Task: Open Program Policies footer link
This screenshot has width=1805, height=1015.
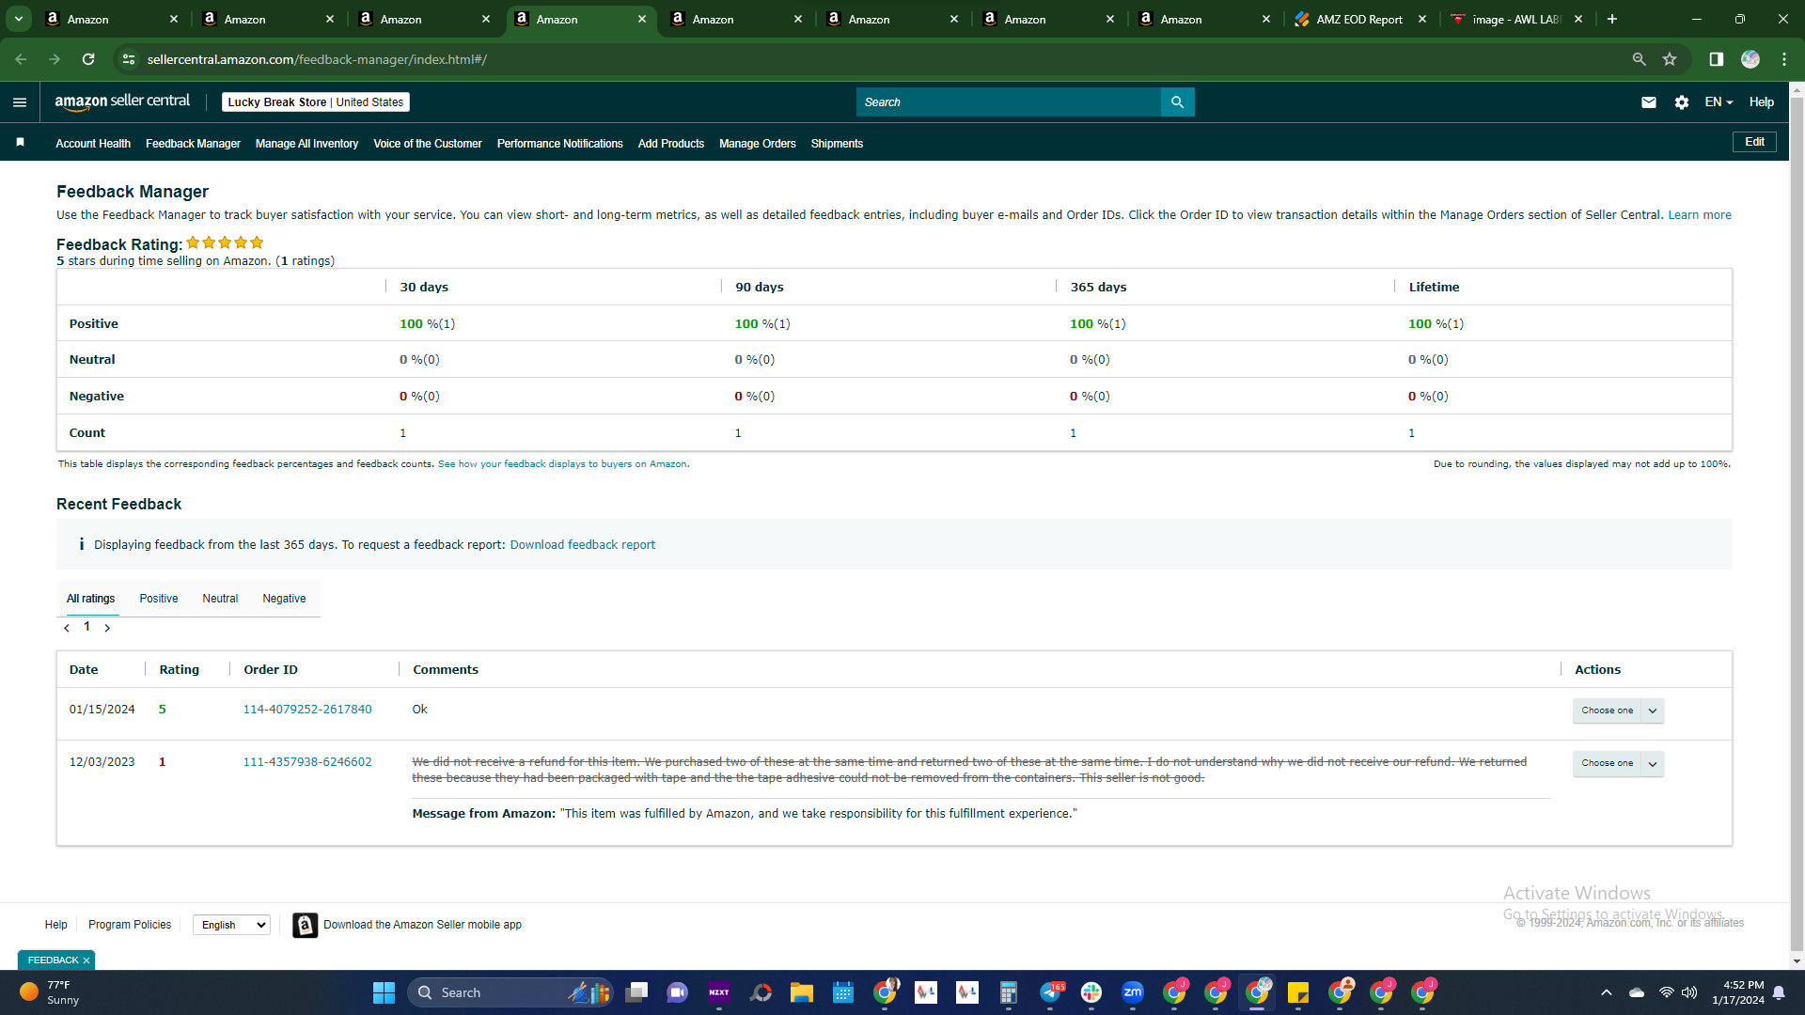Action: point(130,925)
